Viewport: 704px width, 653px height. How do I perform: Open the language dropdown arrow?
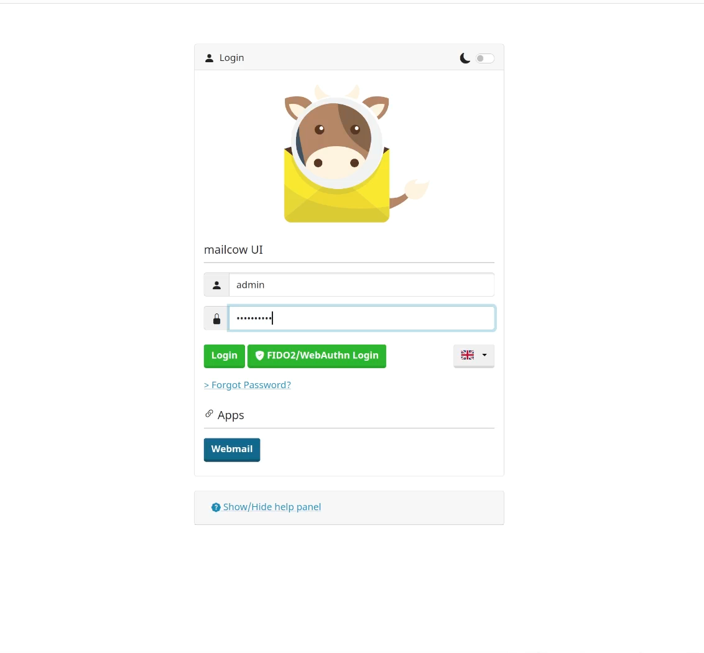tap(484, 355)
